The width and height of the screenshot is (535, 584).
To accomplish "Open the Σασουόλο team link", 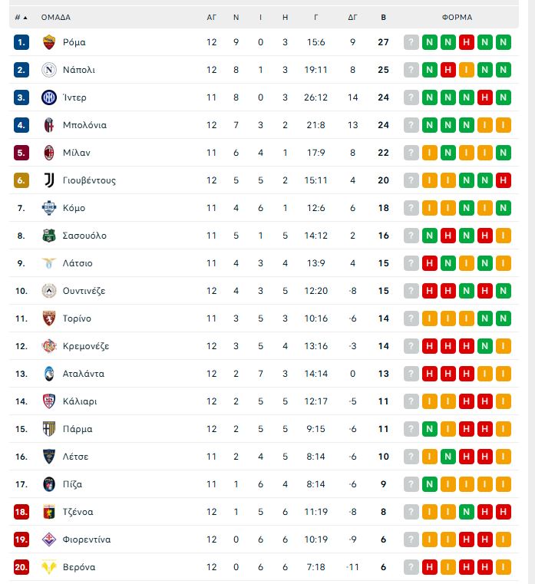I will coord(84,236).
